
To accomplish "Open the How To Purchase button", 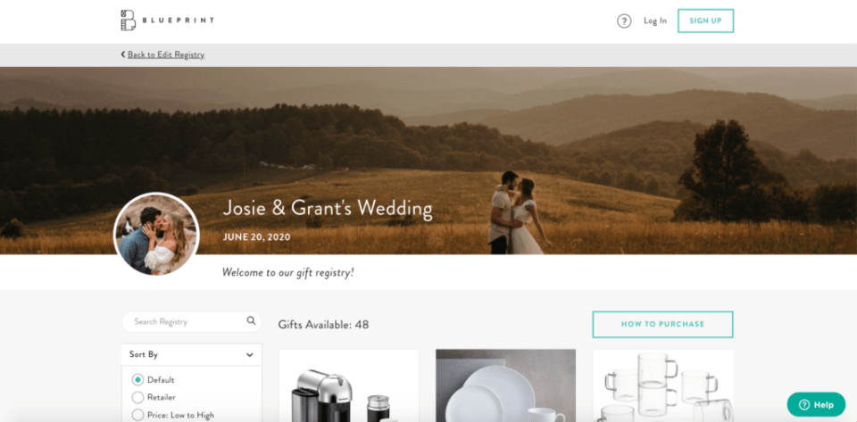I will pyautogui.click(x=662, y=324).
